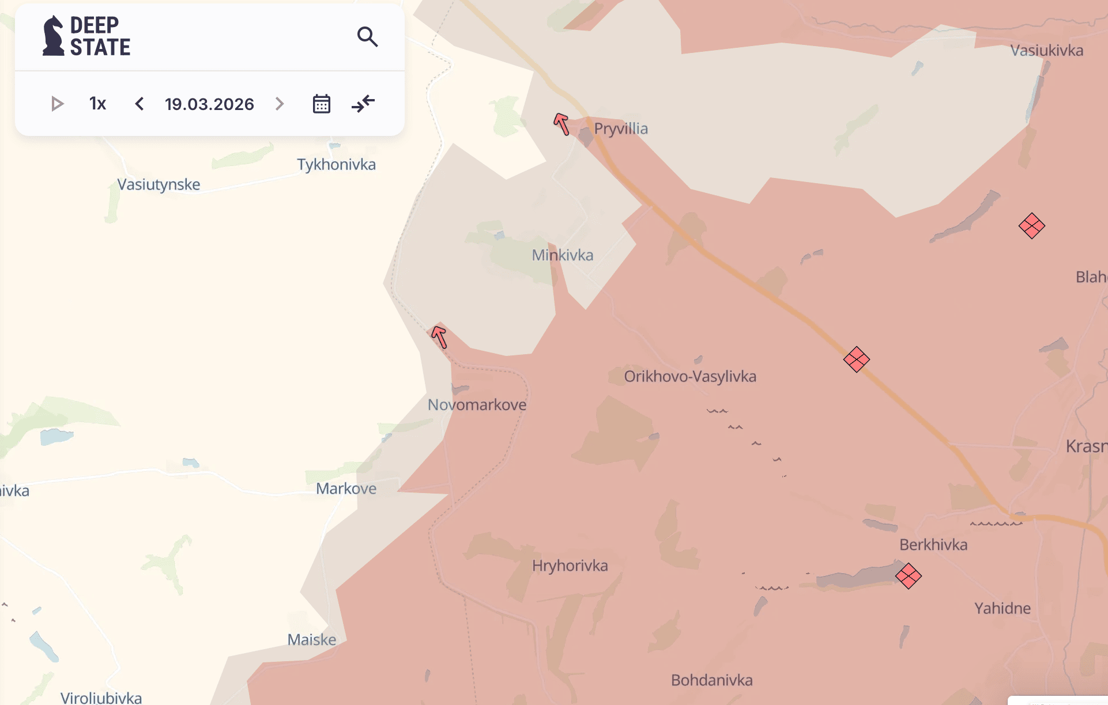
Task: Select the diamond marker below Vasiukivka
Action: (1031, 226)
